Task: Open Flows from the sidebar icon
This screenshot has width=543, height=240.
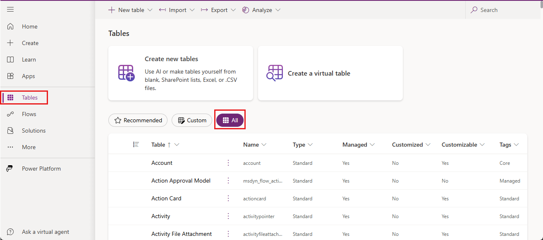Action: point(11,114)
